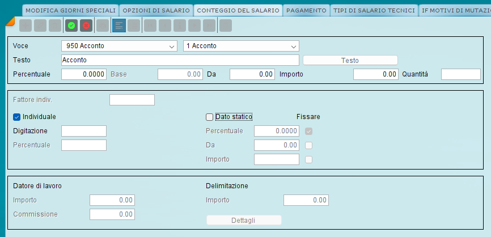Go to next record icon
Screen dimensions: 491x237
pyautogui.click(x=194, y=26)
